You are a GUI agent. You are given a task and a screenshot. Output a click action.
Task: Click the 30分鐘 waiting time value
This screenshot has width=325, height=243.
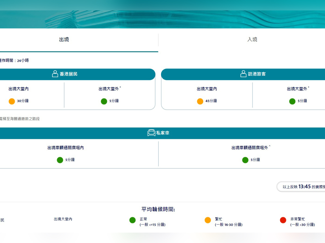pyautogui.click(x=23, y=101)
